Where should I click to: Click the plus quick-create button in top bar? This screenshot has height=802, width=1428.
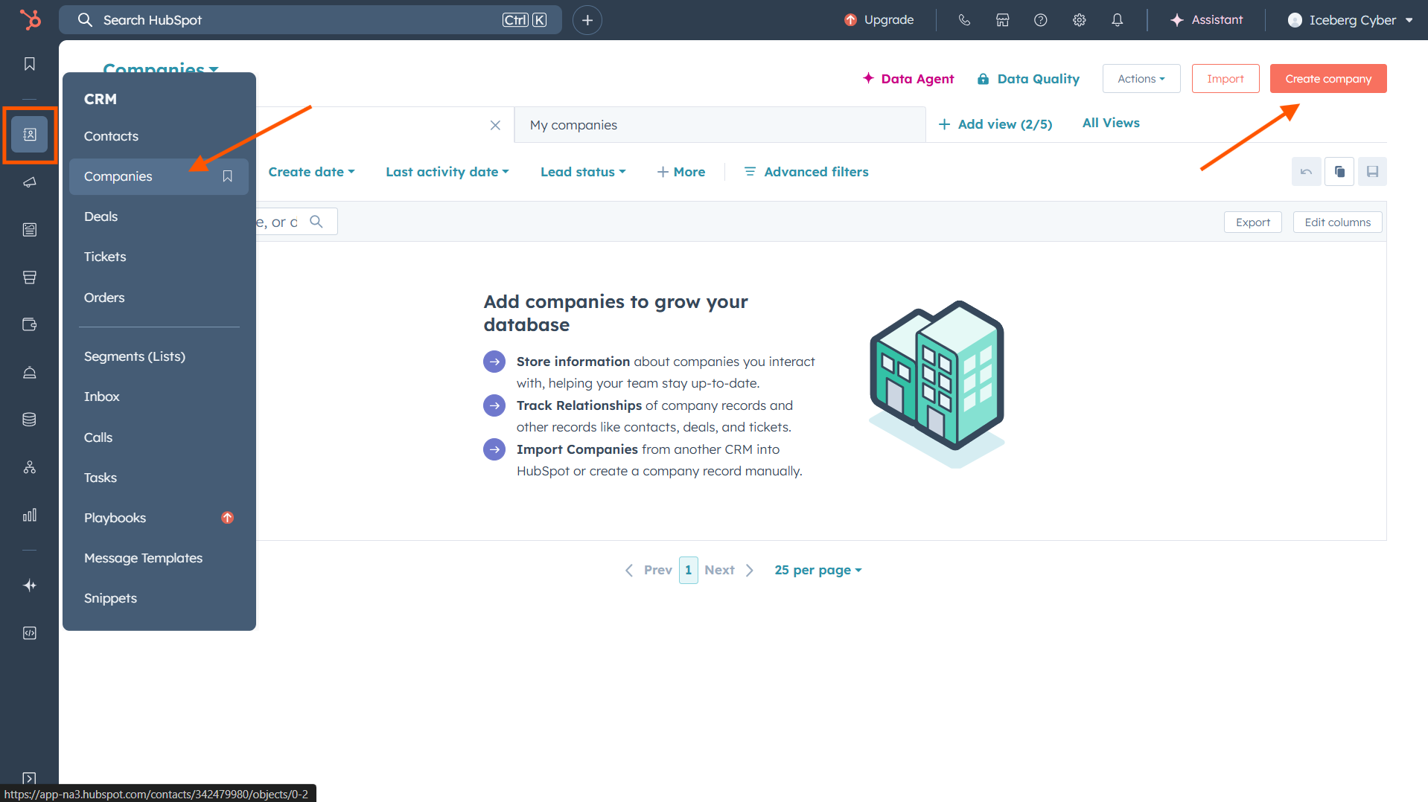tap(587, 20)
